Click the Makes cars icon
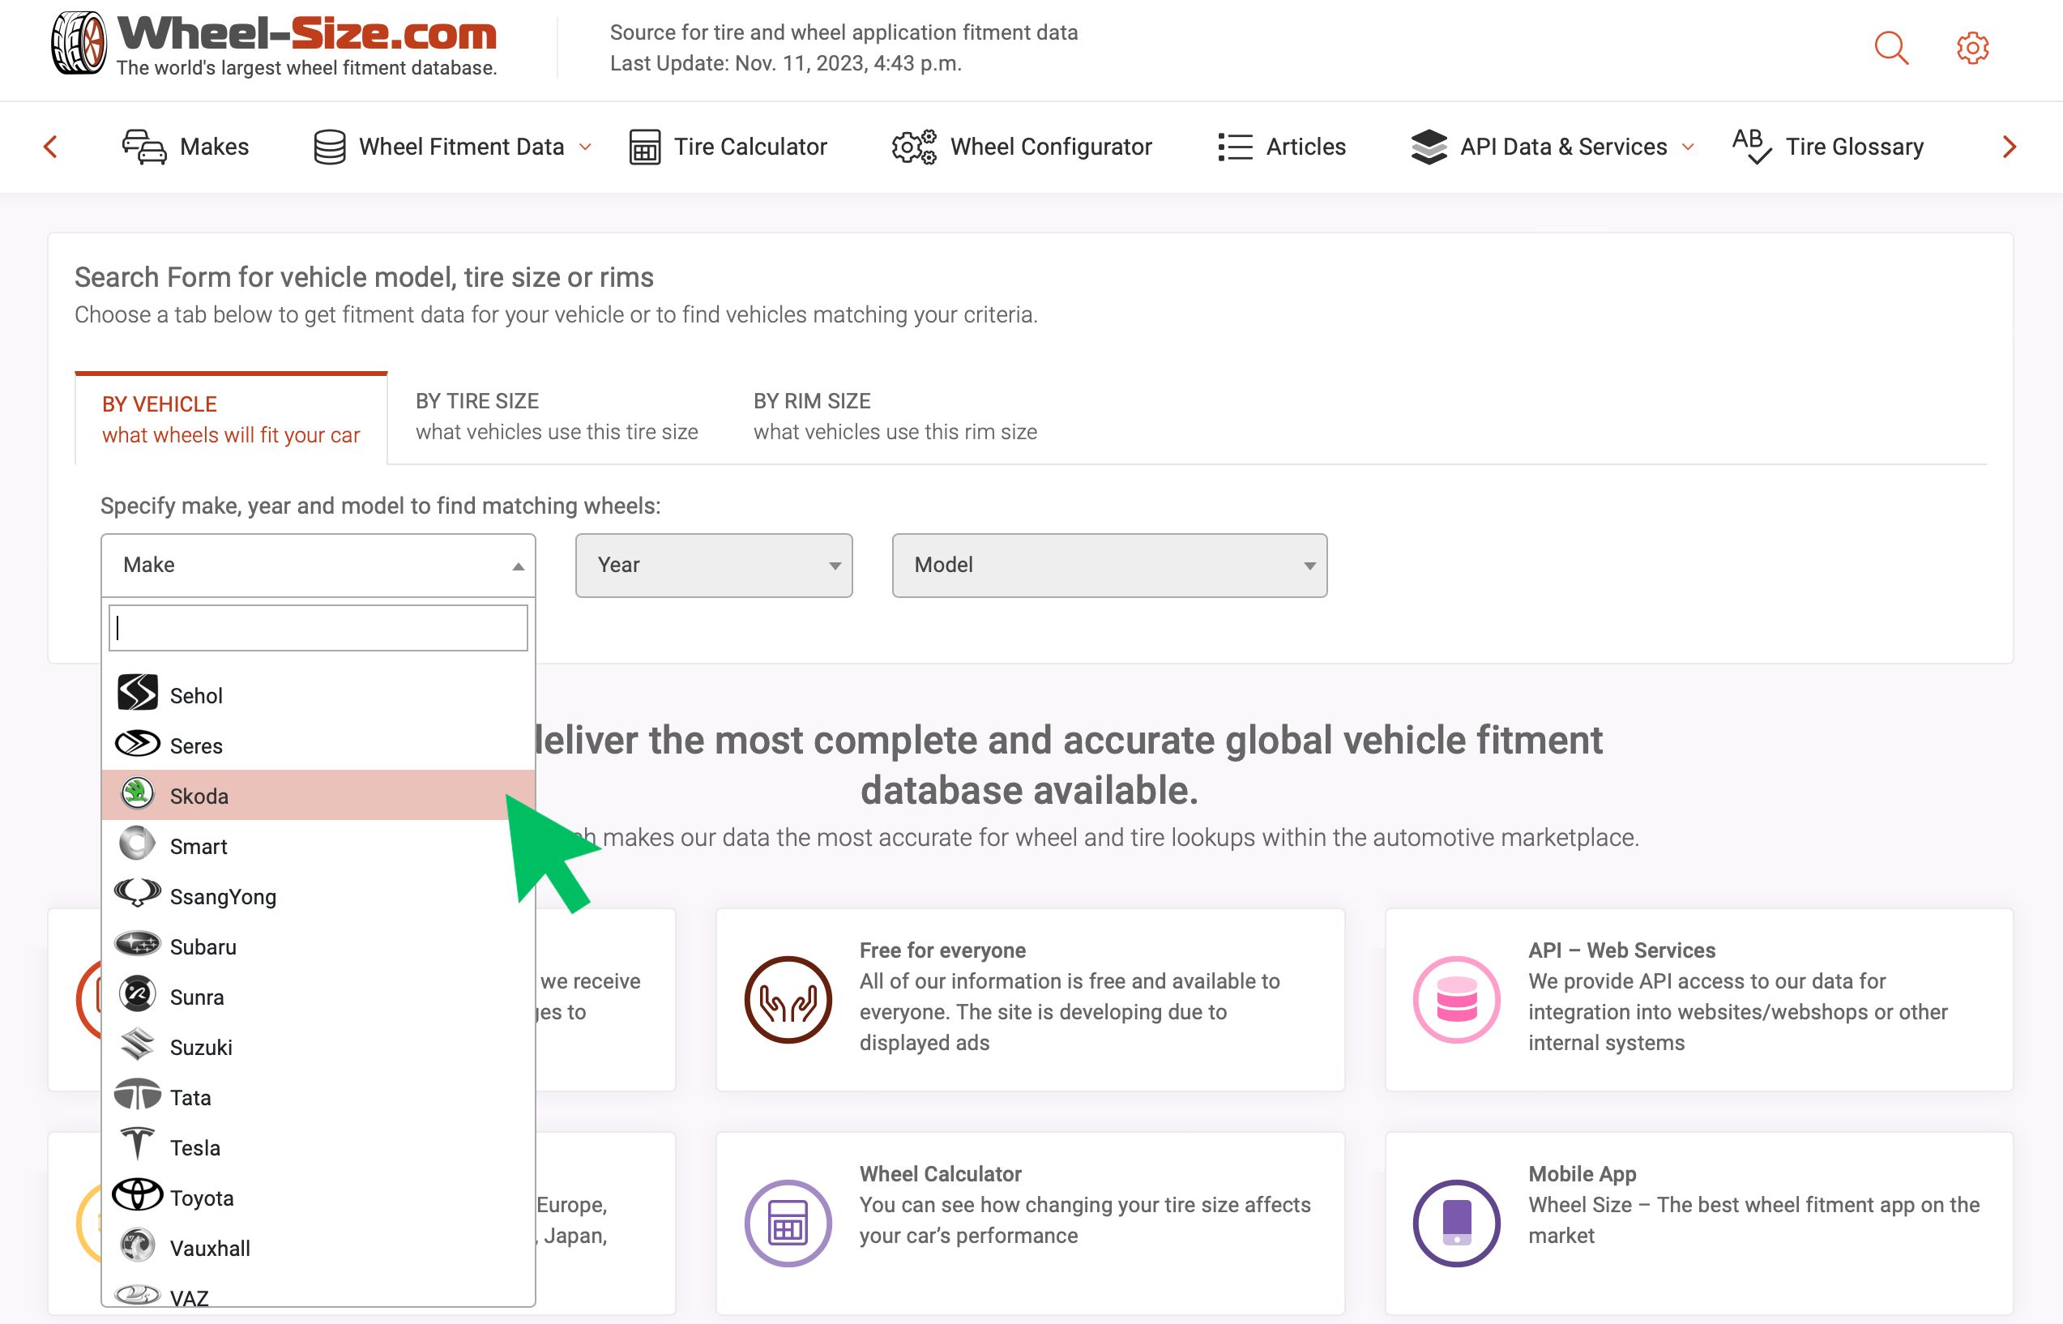 click(x=144, y=147)
